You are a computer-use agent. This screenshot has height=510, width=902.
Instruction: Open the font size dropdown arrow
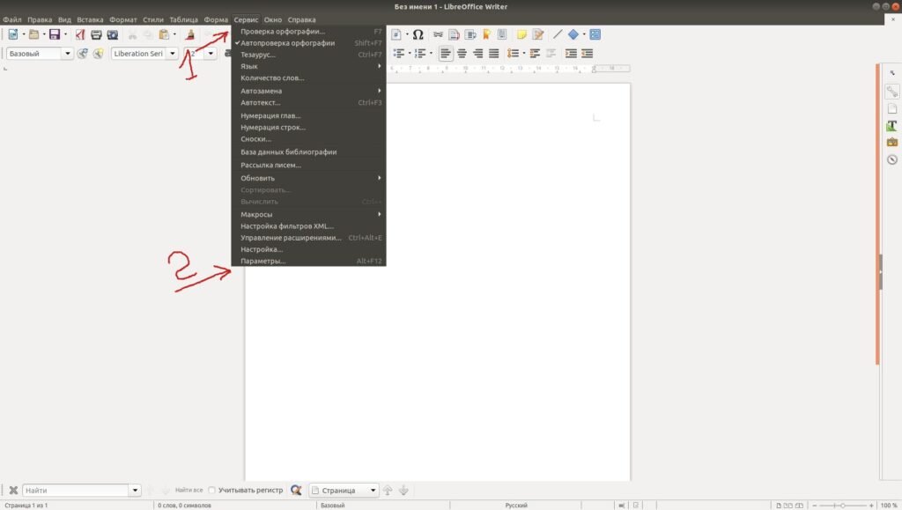pos(211,54)
